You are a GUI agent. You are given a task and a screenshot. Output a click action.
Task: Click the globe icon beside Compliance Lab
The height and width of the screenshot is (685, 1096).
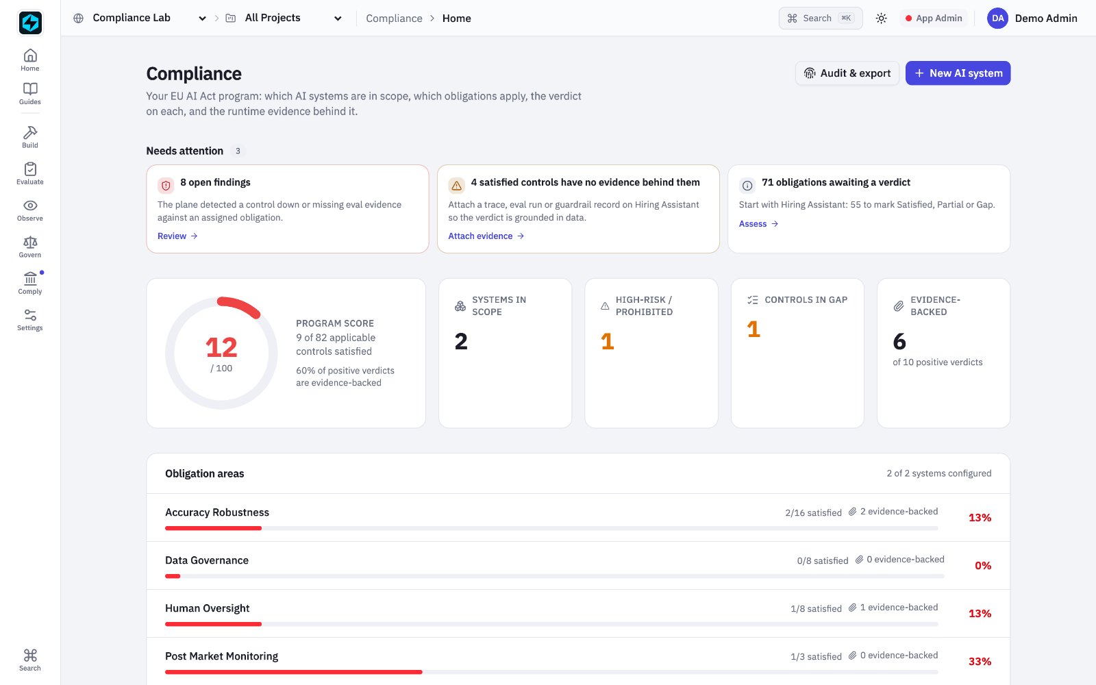pyautogui.click(x=79, y=18)
